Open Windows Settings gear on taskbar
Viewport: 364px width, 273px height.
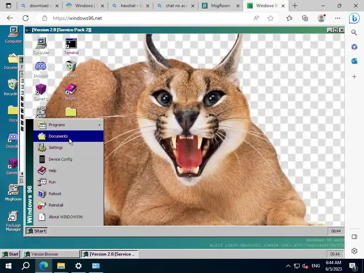(79, 266)
